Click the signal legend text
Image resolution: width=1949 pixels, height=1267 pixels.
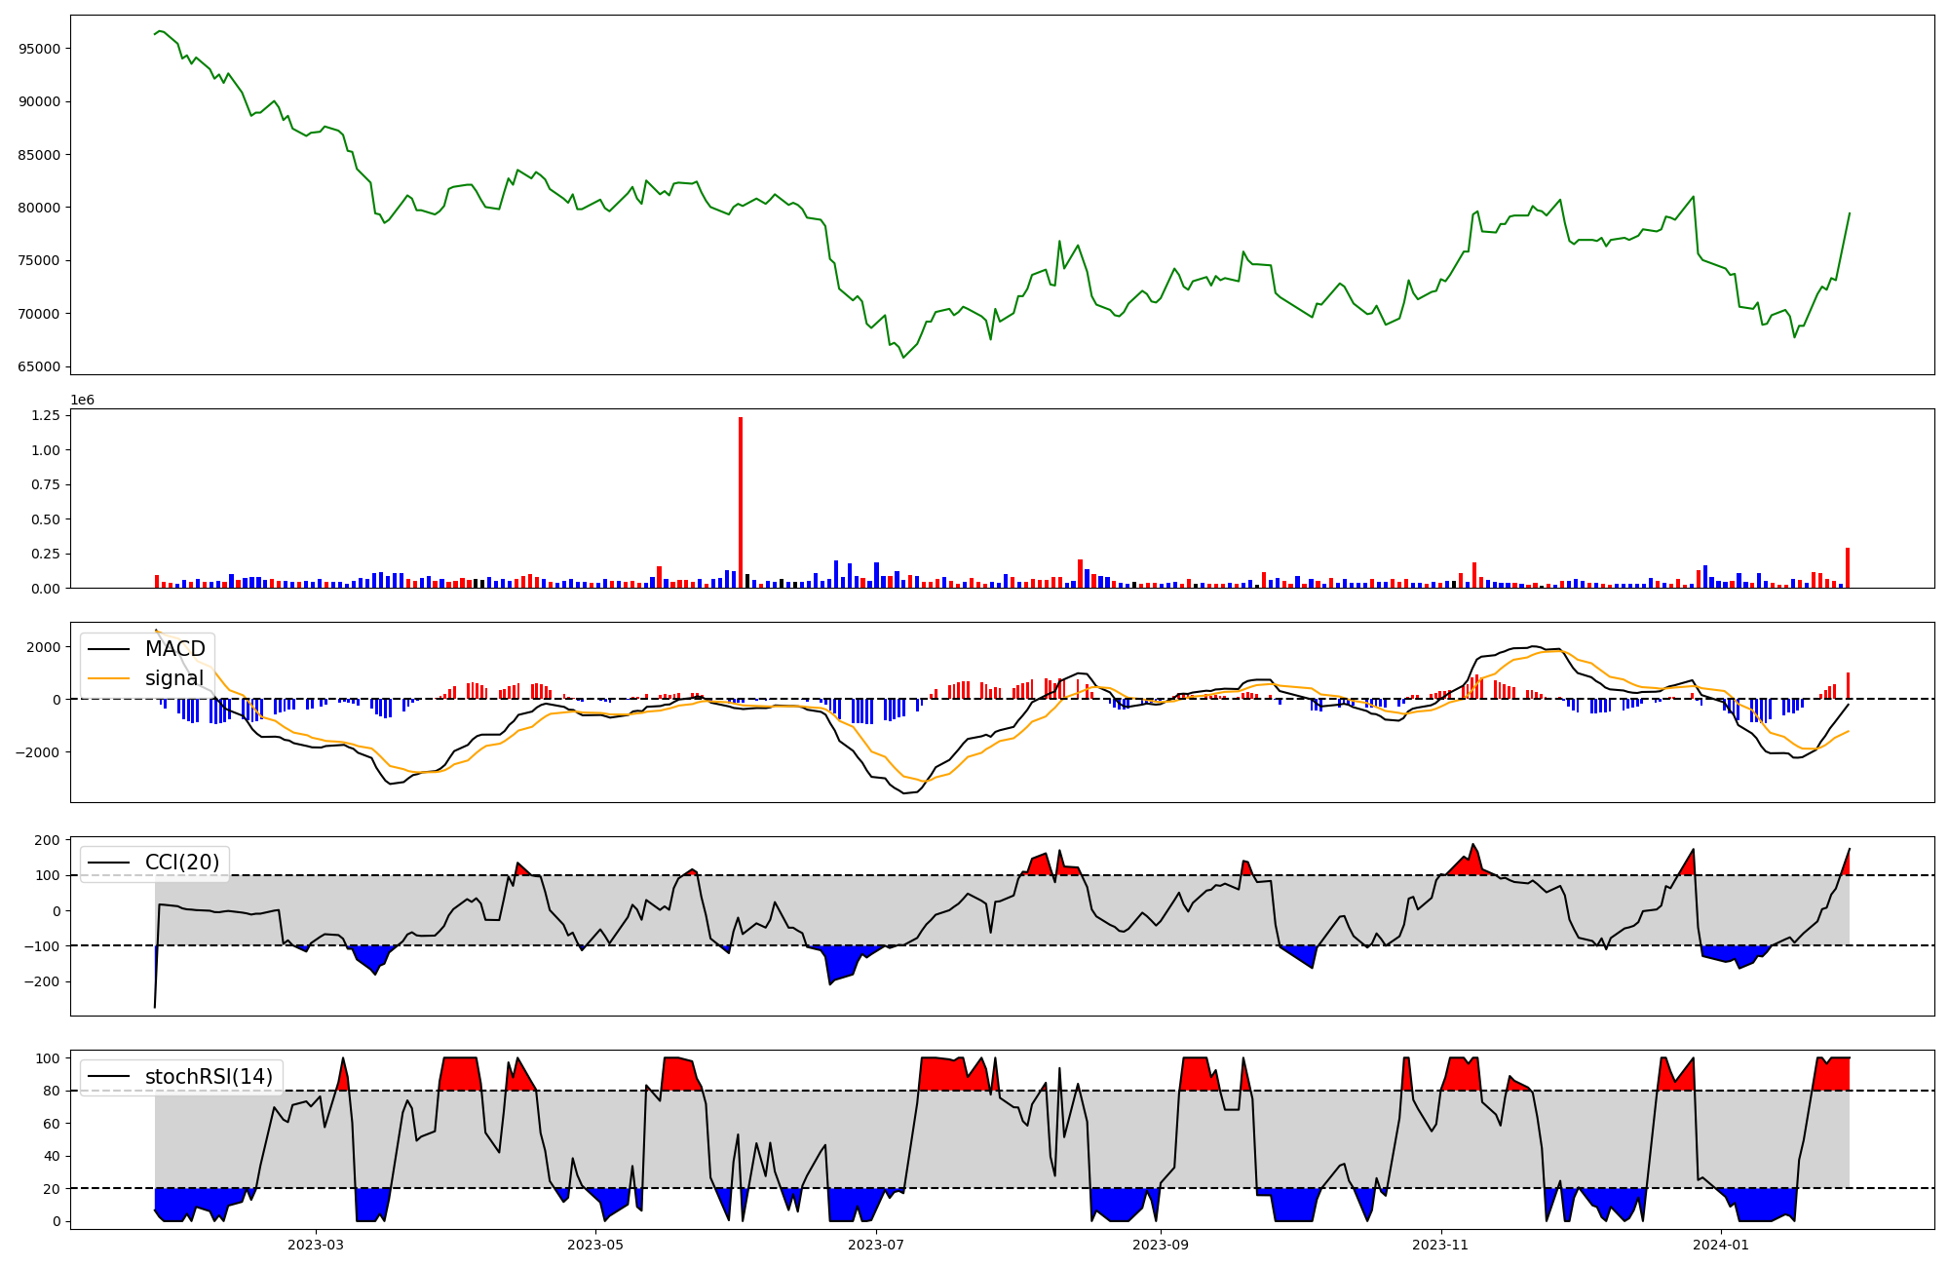174,678
